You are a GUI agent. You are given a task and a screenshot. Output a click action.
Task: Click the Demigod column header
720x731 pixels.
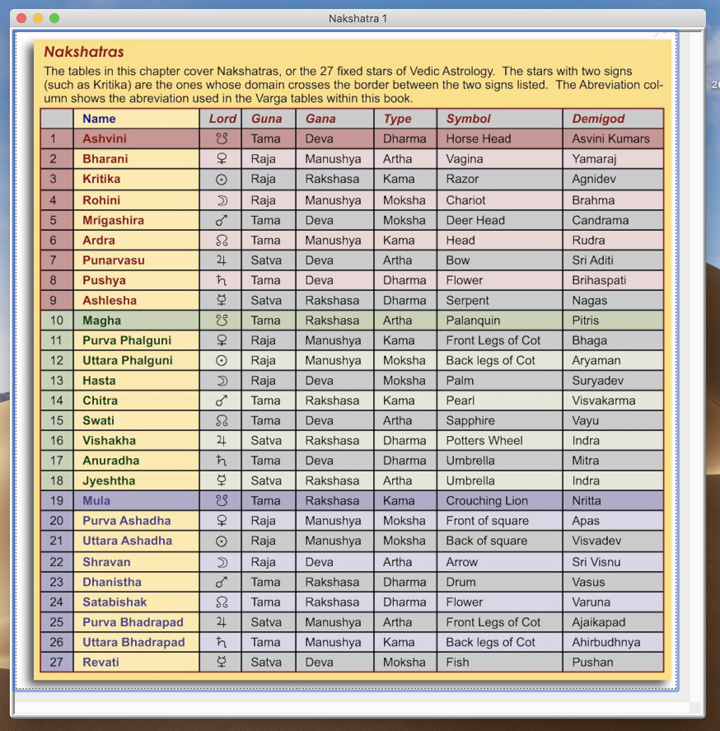coord(598,119)
